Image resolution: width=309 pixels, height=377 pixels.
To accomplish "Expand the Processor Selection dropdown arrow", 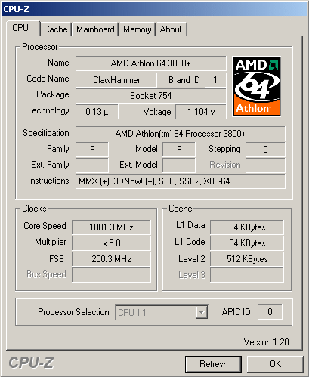I will pyautogui.click(x=201, y=312).
